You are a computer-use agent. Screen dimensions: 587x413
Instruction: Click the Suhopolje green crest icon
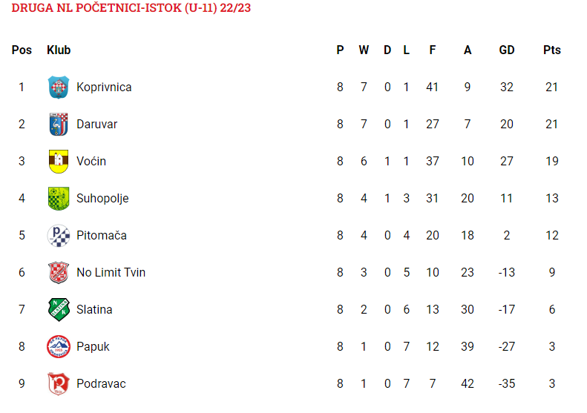[x=59, y=198]
